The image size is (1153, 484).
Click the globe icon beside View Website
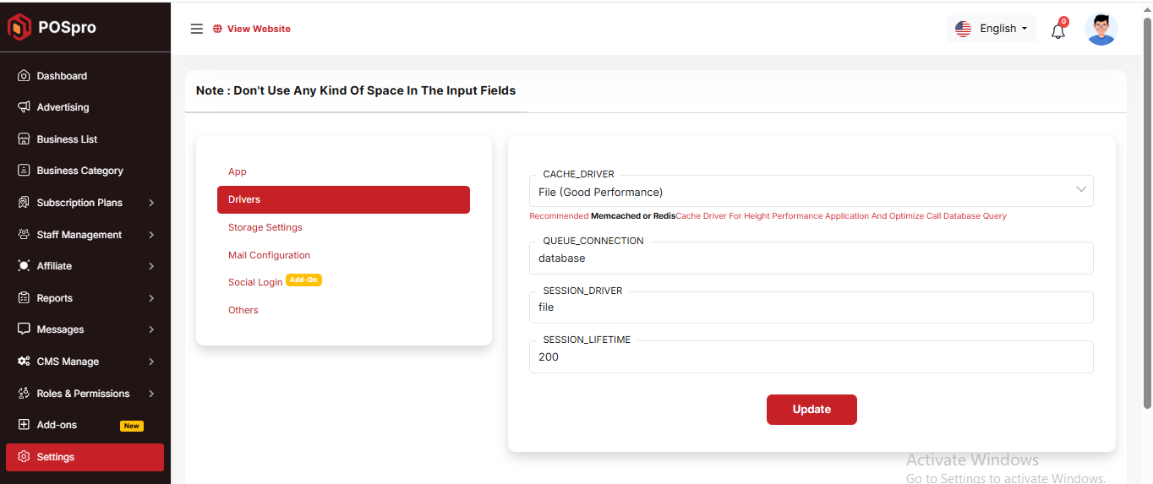(x=217, y=29)
